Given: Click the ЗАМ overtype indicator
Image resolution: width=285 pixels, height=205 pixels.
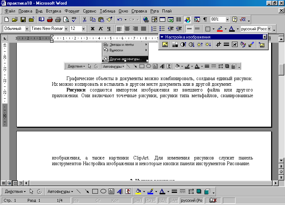Looking at the screenshot, I should (174, 200).
